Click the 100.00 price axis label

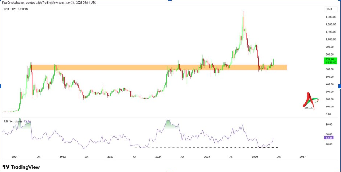pos(329,107)
